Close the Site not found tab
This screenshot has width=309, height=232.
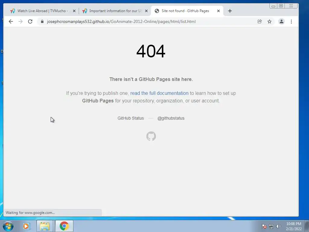218,11
